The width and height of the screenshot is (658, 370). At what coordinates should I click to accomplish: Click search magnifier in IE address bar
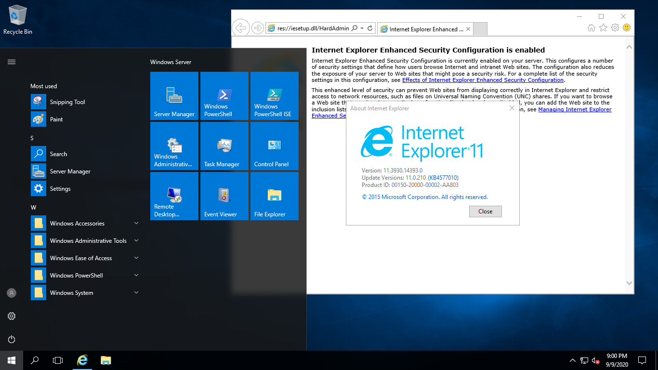pos(355,28)
